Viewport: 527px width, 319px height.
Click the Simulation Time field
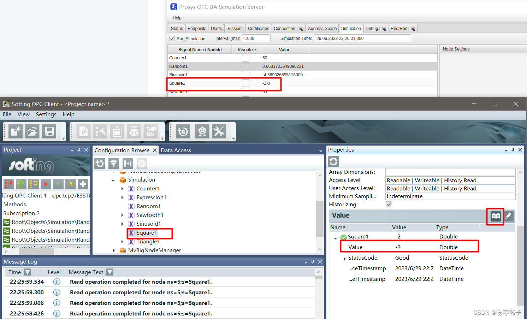pyautogui.click(x=362, y=39)
